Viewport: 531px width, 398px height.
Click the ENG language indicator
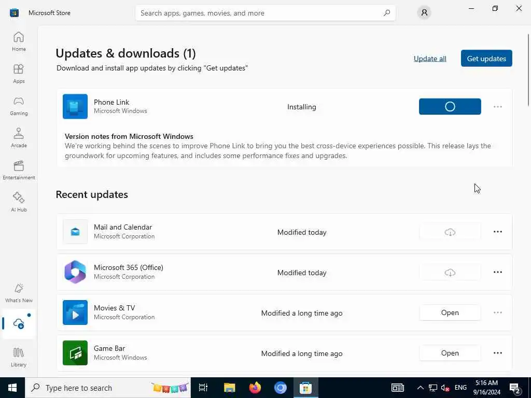tap(460, 388)
